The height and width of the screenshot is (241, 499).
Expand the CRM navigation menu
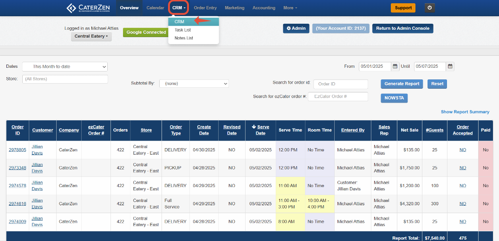pyautogui.click(x=179, y=7)
